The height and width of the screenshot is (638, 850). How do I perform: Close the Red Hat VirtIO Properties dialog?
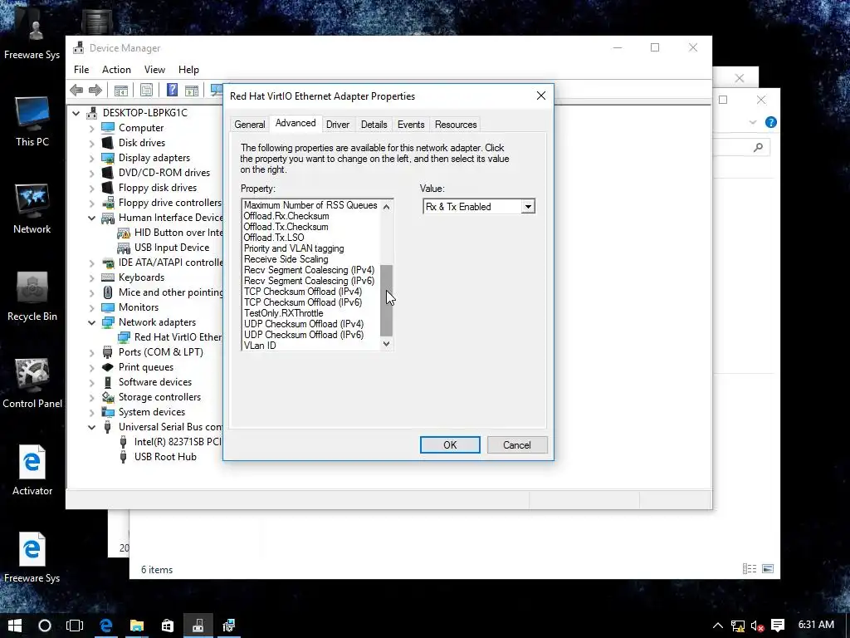point(541,96)
